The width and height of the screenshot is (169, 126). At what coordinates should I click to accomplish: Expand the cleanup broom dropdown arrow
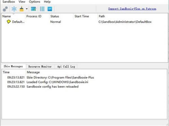click(x=27, y=9)
